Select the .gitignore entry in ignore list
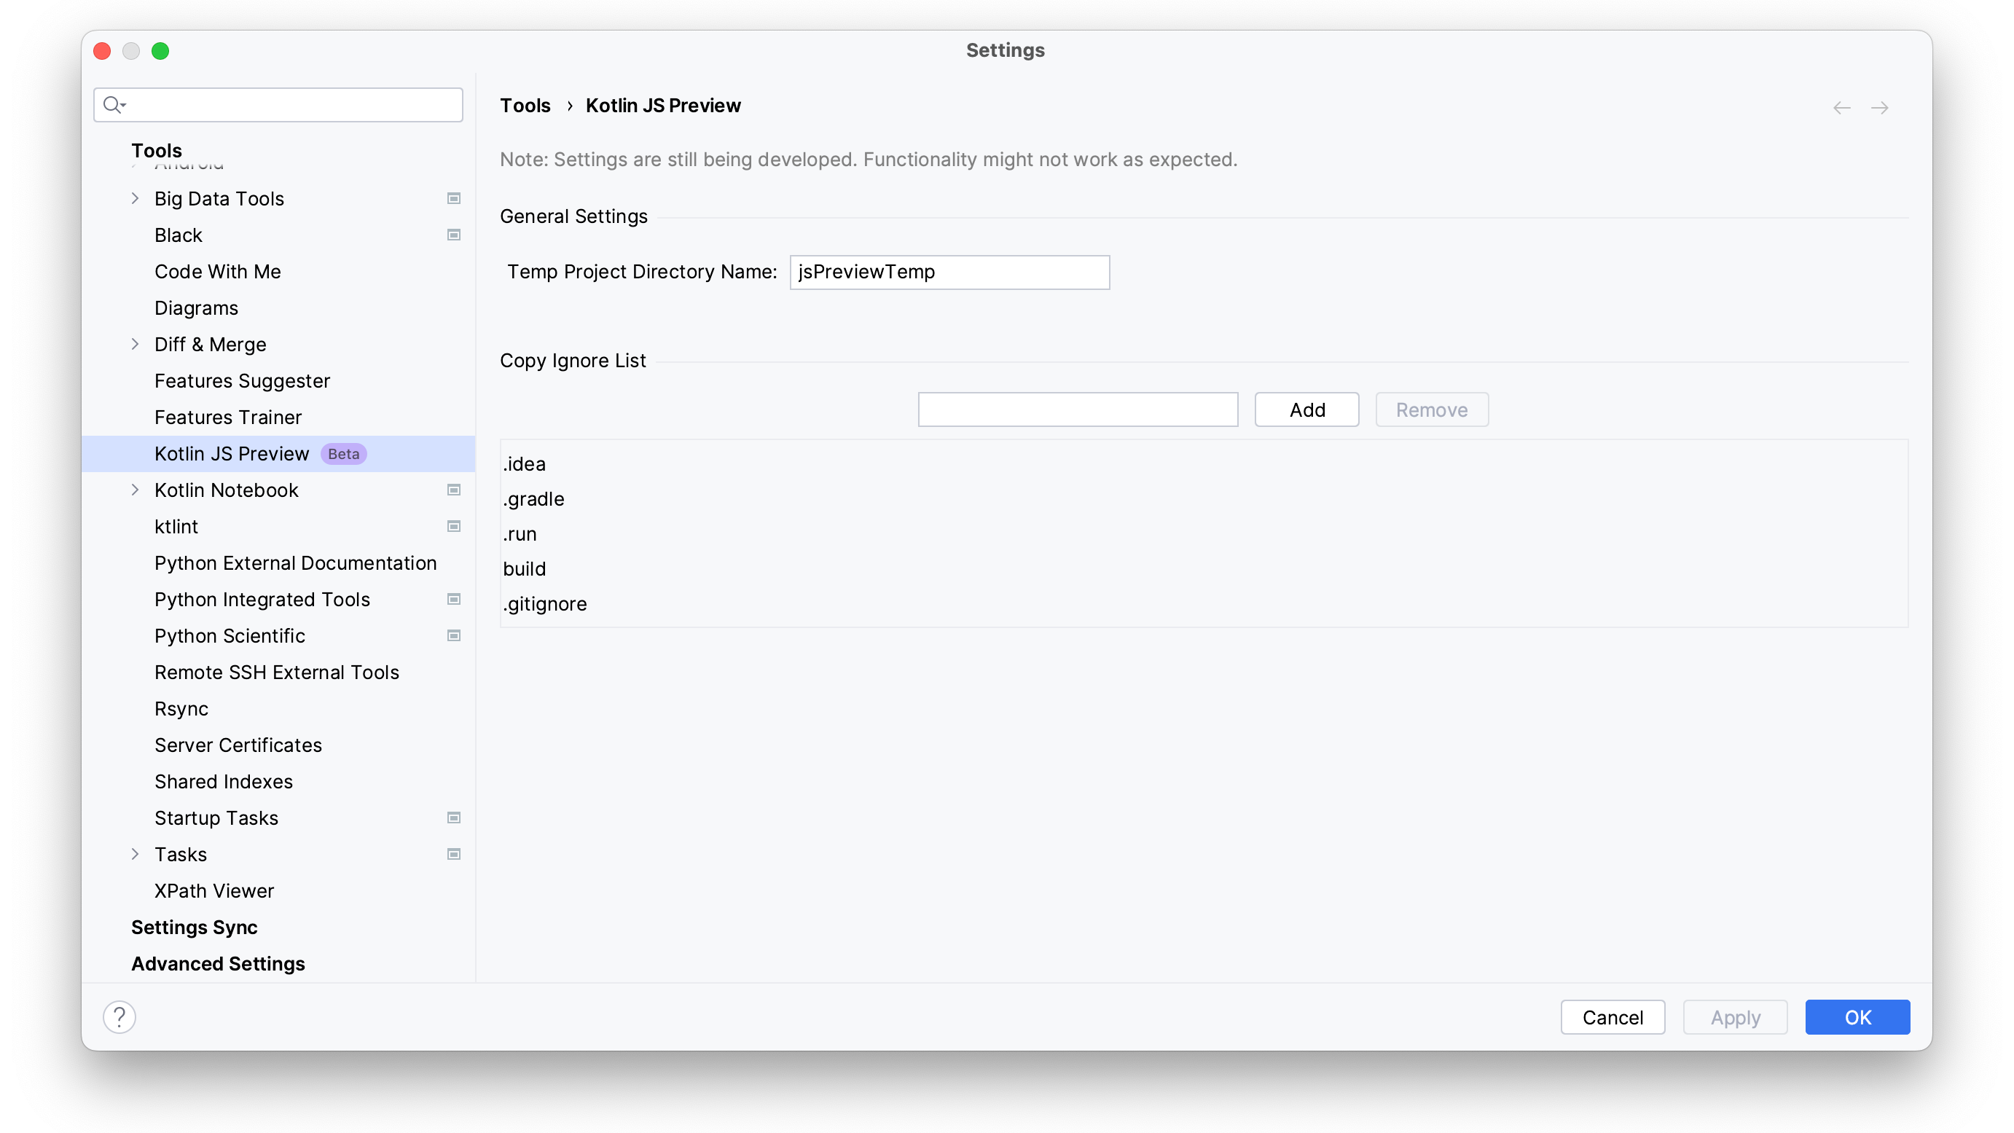Viewport: 2014px width, 1133px height. (545, 603)
